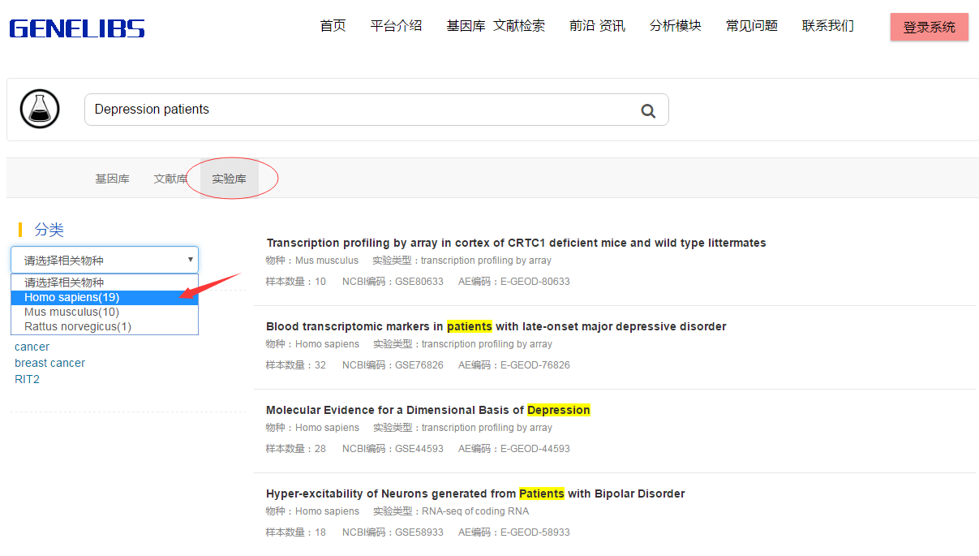This screenshot has width=979, height=556.
Task: Open 常见问题 navigation link
Action: tap(751, 26)
